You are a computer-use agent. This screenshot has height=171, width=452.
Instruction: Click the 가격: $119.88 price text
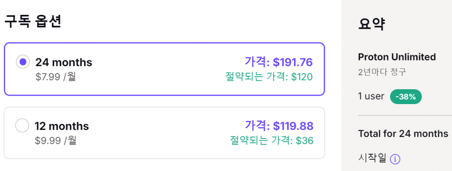279,125
